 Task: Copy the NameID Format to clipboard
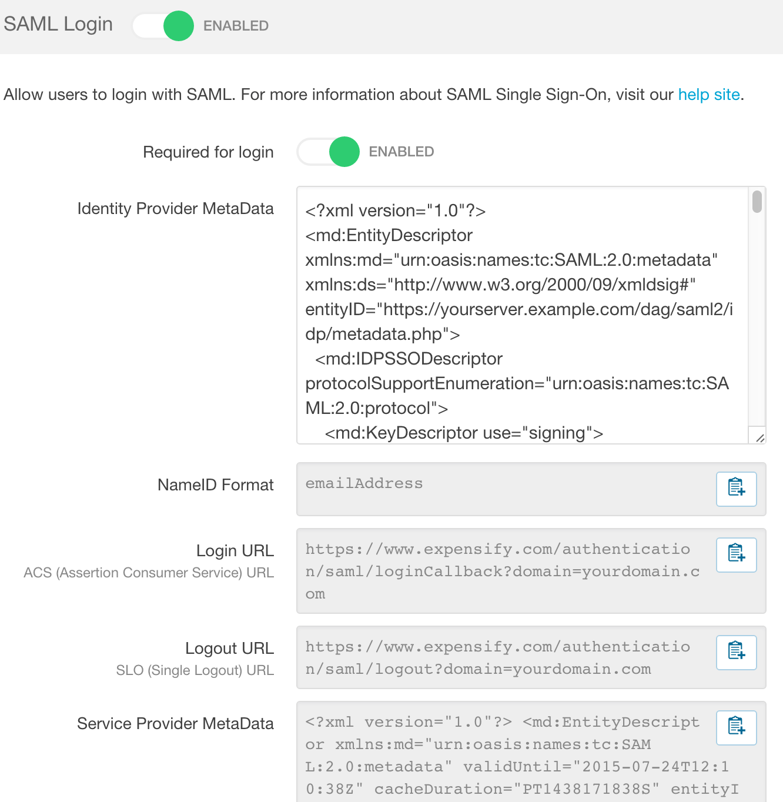click(x=736, y=489)
